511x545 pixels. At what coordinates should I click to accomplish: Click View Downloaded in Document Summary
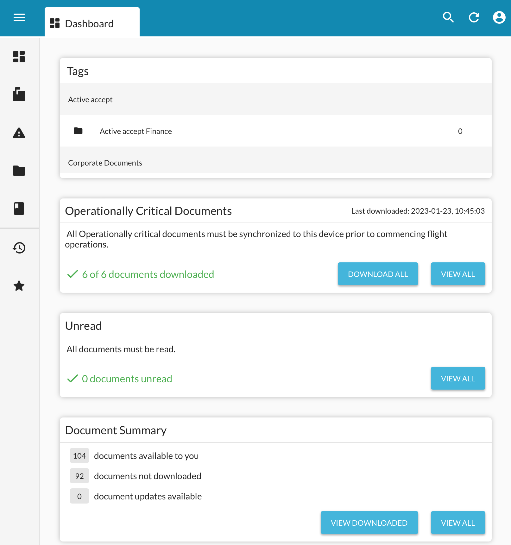point(369,523)
